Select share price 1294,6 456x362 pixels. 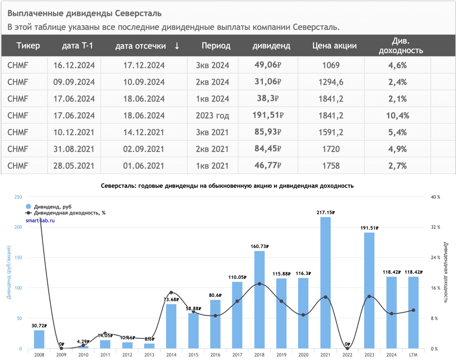[x=331, y=82]
